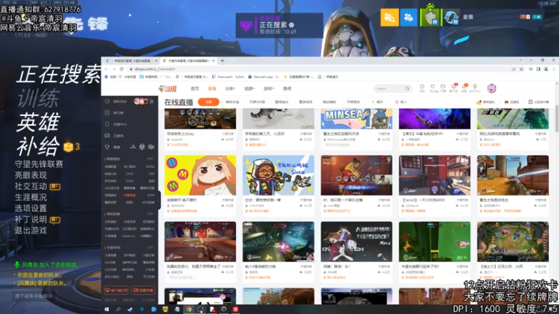Open the notifications bell with orange badge
The width and height of the screenshot is (559, 314).
[x=464, y=87]
